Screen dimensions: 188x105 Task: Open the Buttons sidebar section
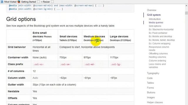(x=151, y=92)
